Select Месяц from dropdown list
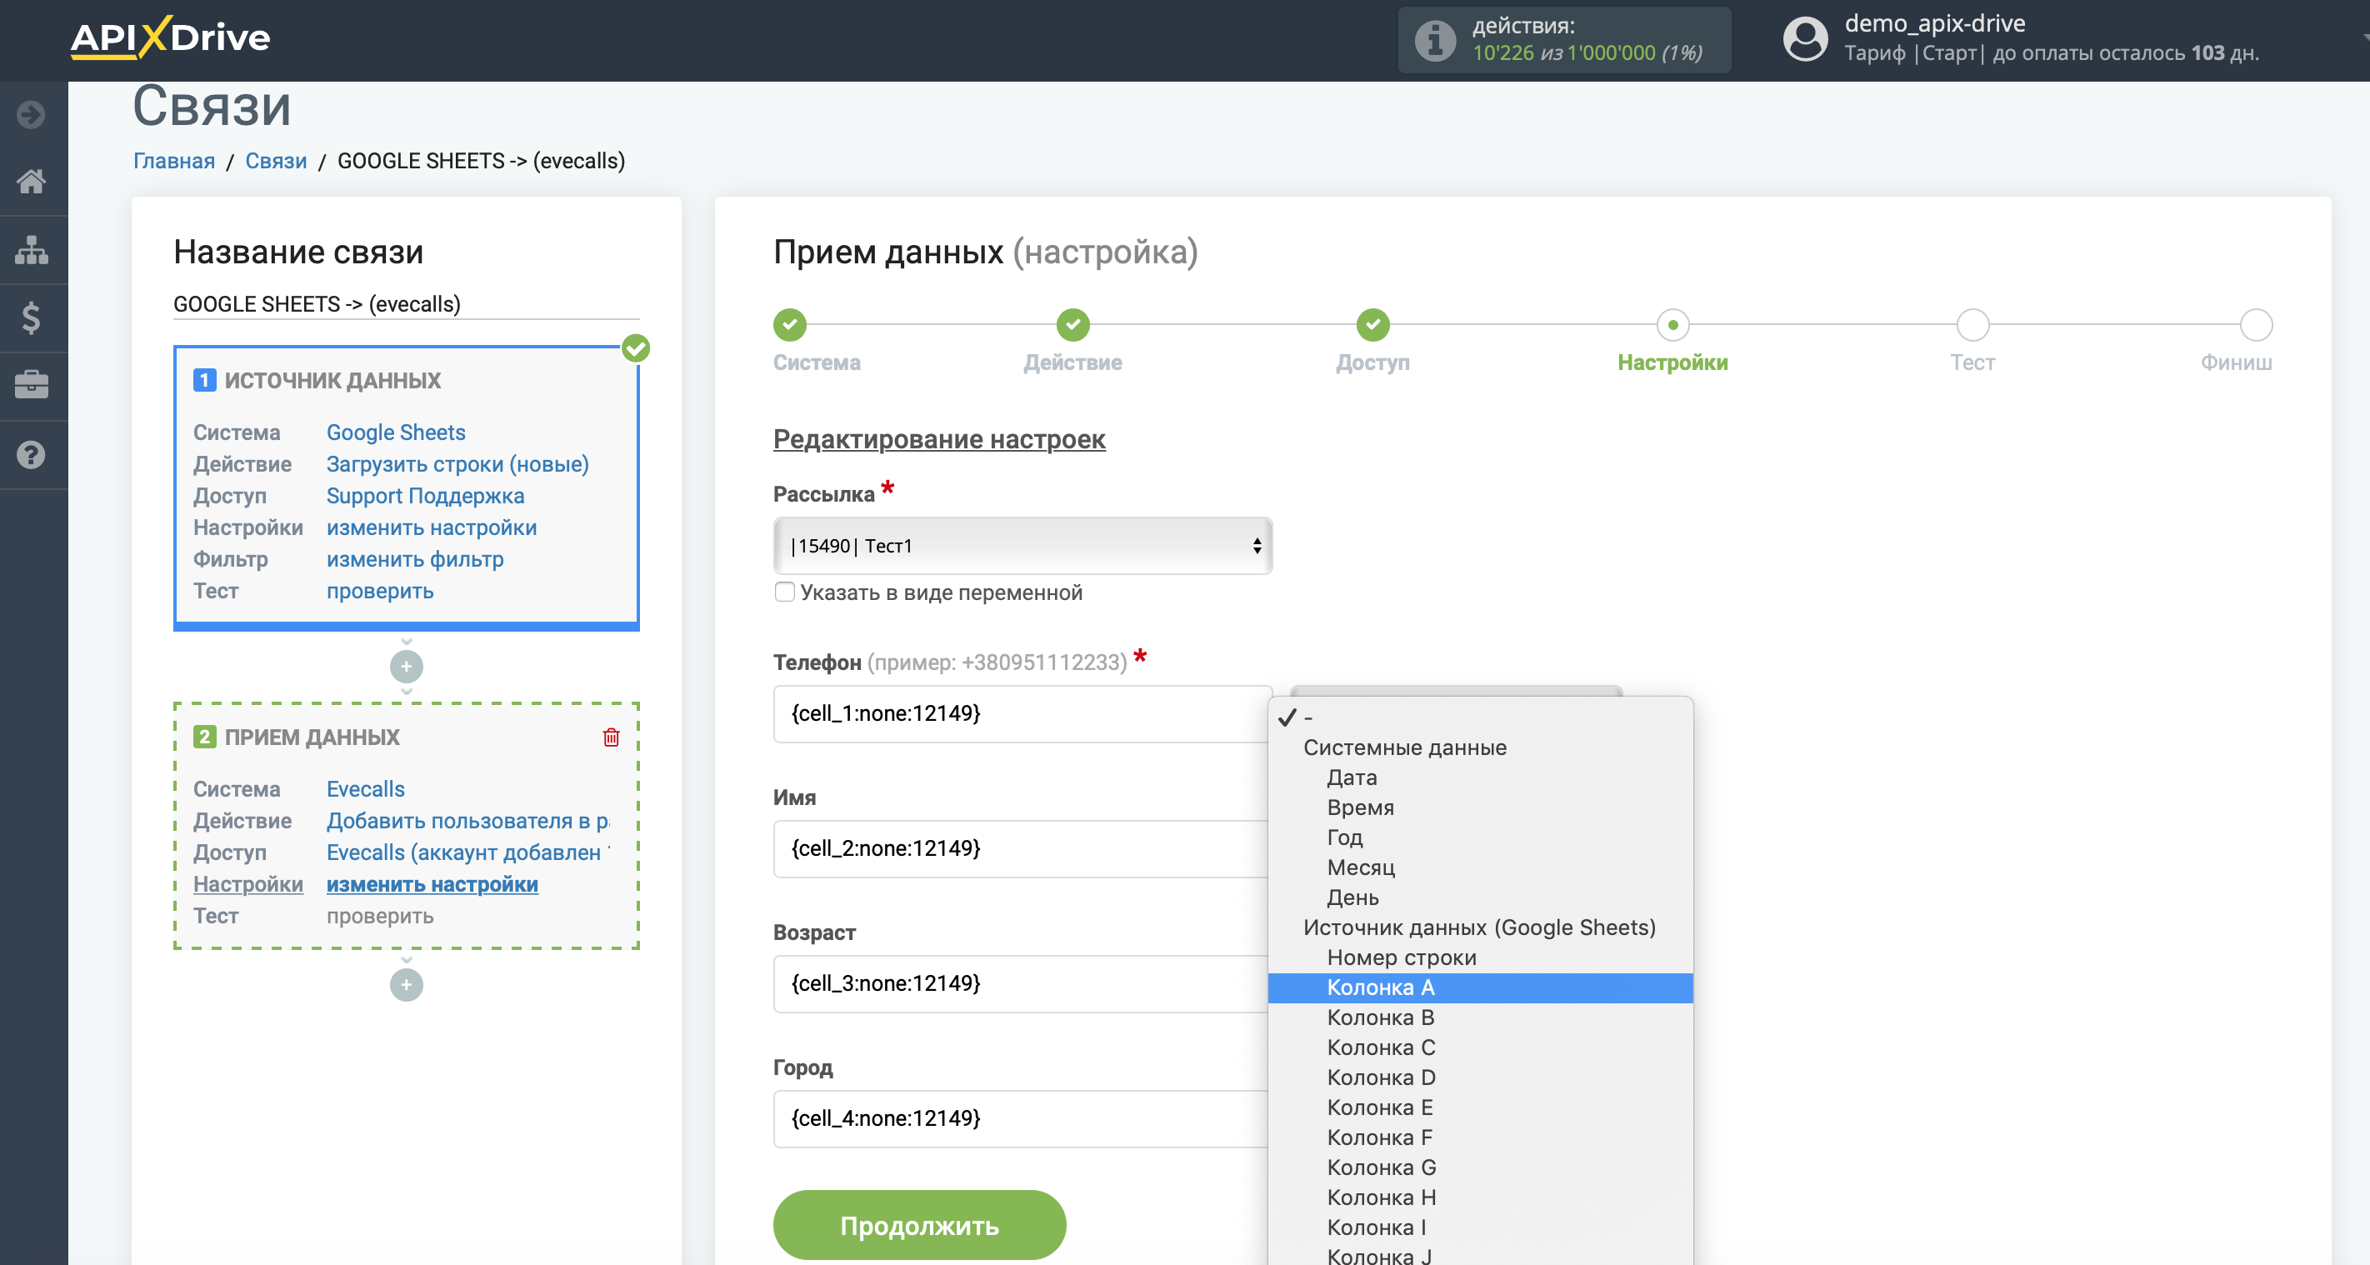The width and height of the screenshot is (2370, 1265). (1479, 867)
